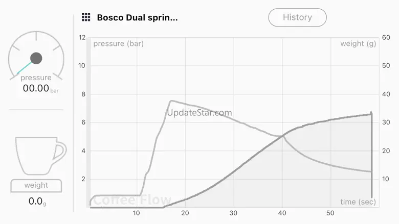This screenshot has height=224, width=399.
Task: Click the 40 tick on the time axis
Action: (x=282, y=213)
